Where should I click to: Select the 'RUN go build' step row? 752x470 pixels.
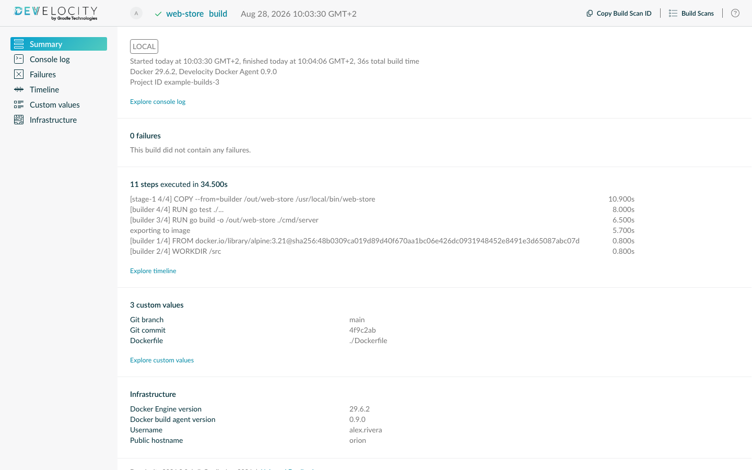[382, 220]
